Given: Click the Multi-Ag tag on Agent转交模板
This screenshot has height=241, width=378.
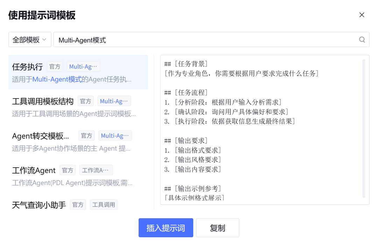Looking at the screenshot, I should click(x=115, y=136).
